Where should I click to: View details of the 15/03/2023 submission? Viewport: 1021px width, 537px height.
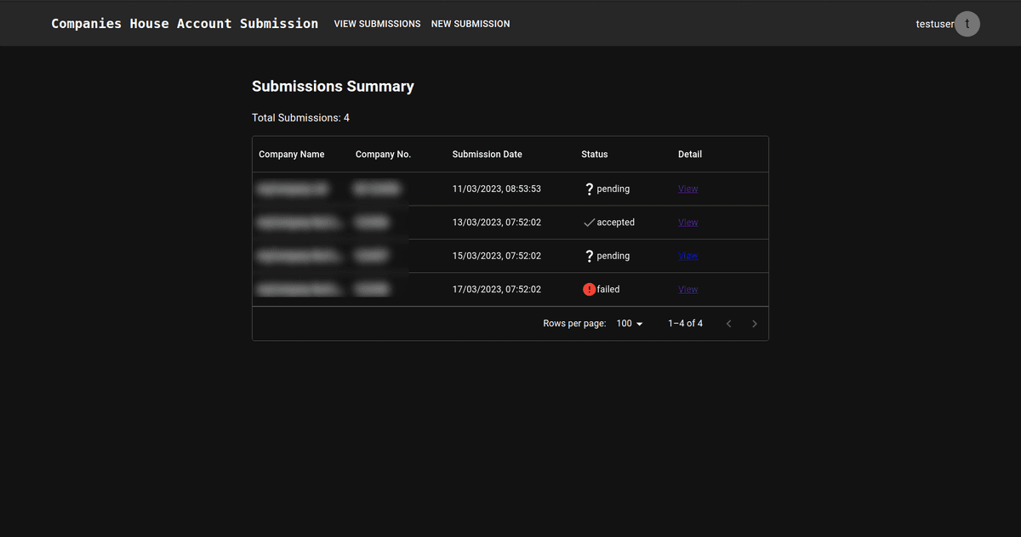(x=688, y=256)
